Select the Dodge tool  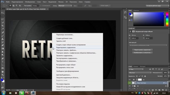(3, 55)
